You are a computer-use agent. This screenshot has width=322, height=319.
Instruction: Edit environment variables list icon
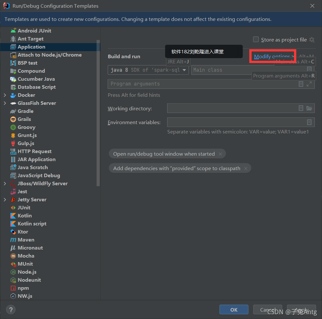(x=309, y=122)
